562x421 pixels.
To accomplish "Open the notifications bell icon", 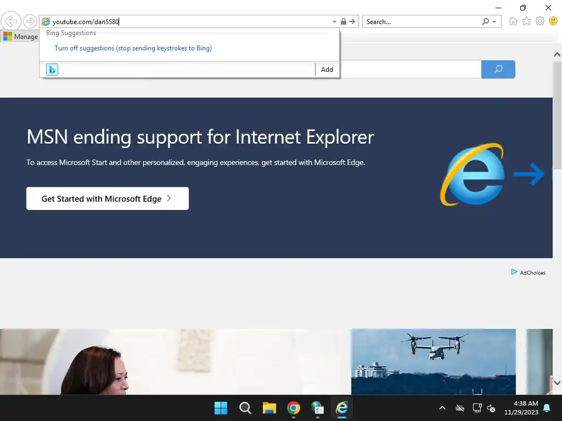I will [547, 408].
